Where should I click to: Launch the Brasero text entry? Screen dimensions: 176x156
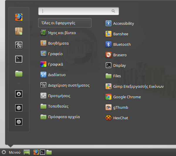click(x=120, y=55)
